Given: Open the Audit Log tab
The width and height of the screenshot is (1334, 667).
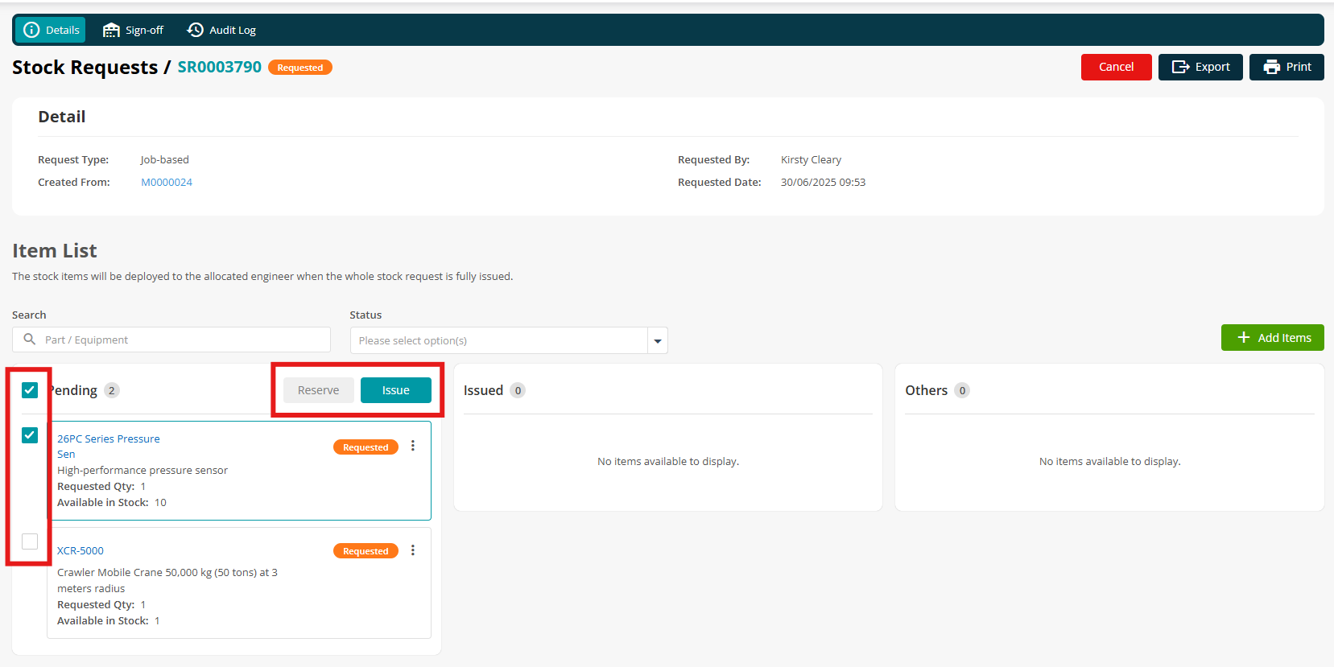Looking at the screenshot, I should point(221,30).
